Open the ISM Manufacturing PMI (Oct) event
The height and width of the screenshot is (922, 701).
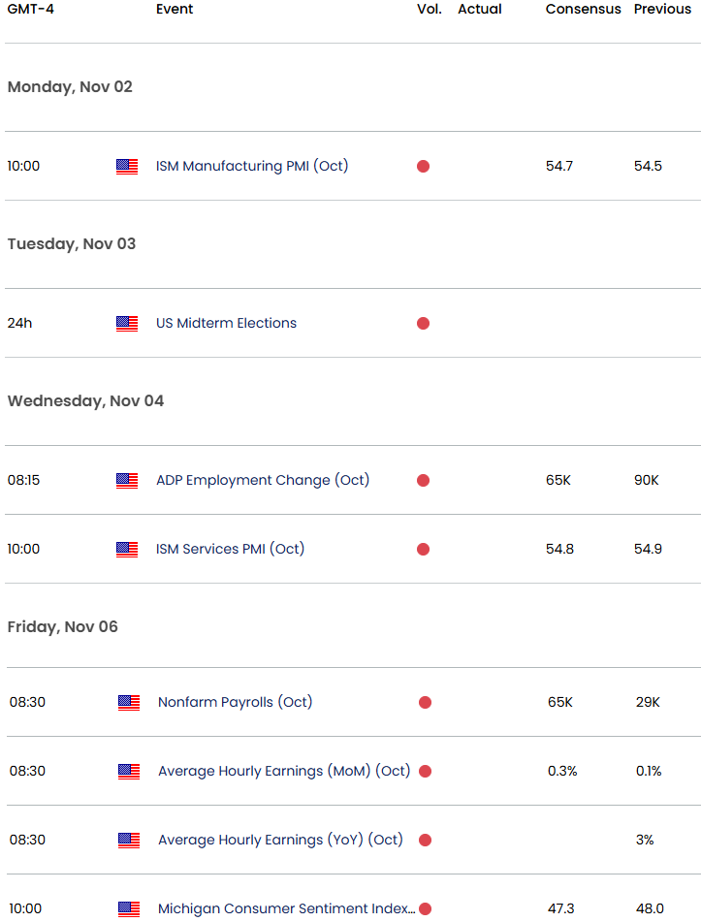coord(252,166)
